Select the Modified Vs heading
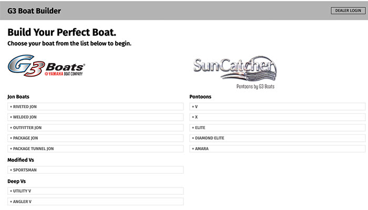Viewport: 368px width, 210px height. tap(21, 160)
